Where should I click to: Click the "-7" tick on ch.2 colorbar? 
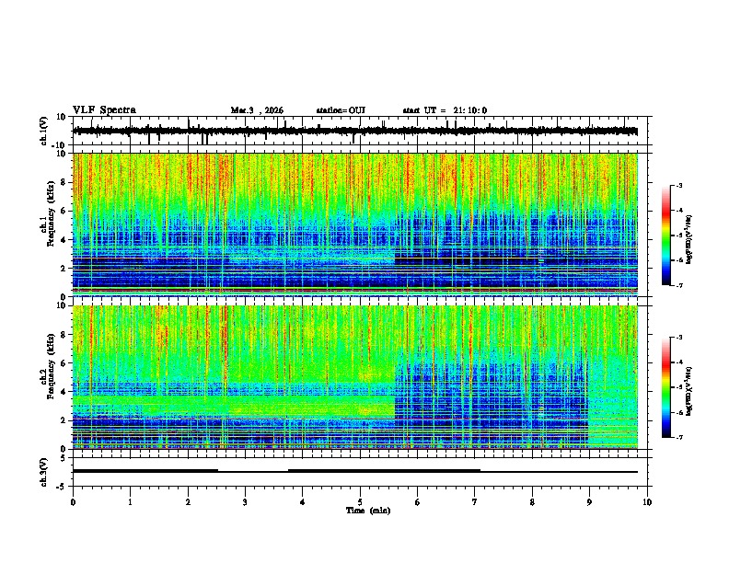click(678, 438)
